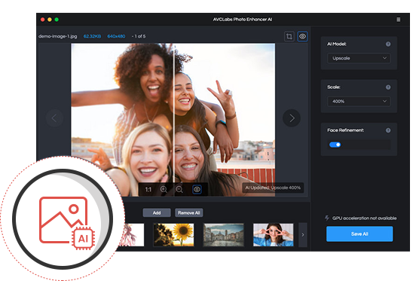Screen dimensions: 413x281
Task: Click the yellow minimize window button
Action: 50,20
